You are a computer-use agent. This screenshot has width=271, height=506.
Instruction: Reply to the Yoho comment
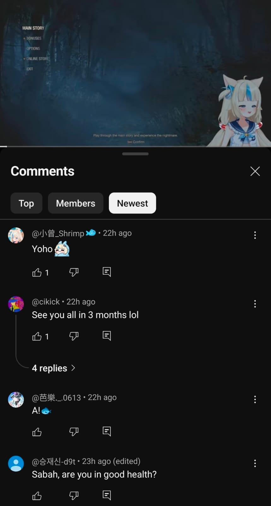pos(107,272)
